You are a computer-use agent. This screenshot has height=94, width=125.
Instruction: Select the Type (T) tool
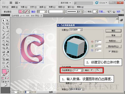[7, 27]
